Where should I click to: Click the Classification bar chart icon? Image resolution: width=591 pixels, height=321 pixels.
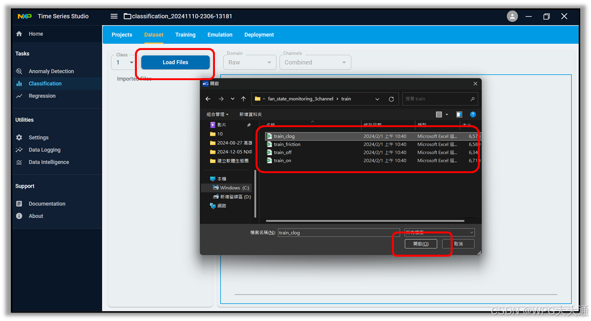pyautogui.click(x=19, y=84)
